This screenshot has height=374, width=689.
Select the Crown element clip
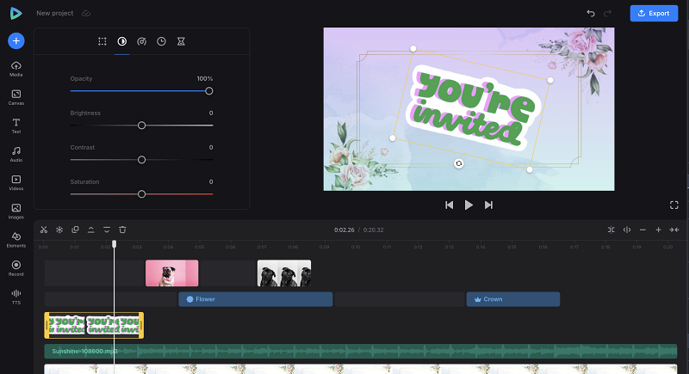pyautogui.click(x=513, y=299)
